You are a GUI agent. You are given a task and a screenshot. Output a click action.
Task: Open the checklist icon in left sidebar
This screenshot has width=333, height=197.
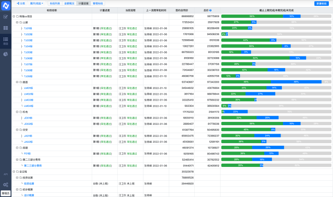pos(5,17)
